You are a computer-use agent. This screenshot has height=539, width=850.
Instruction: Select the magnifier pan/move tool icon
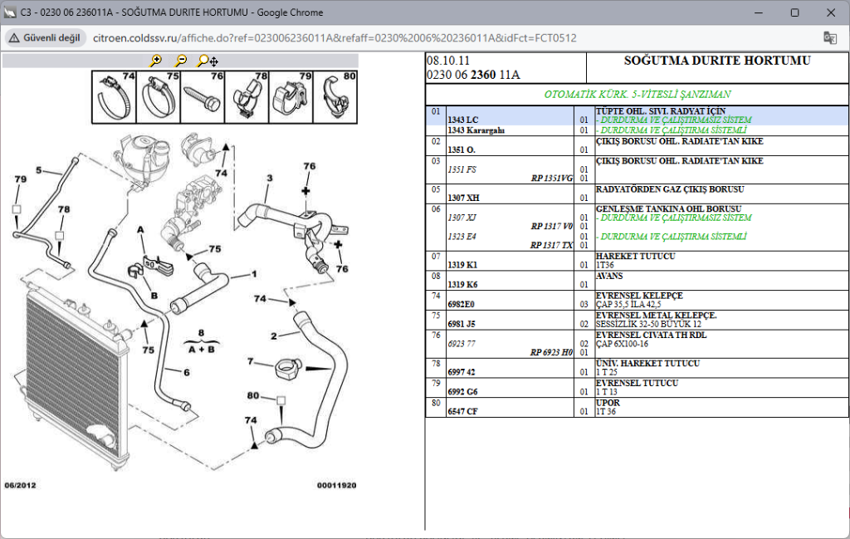pos(208,61)
